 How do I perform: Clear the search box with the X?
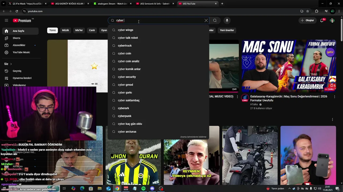(x=206, y=21)
